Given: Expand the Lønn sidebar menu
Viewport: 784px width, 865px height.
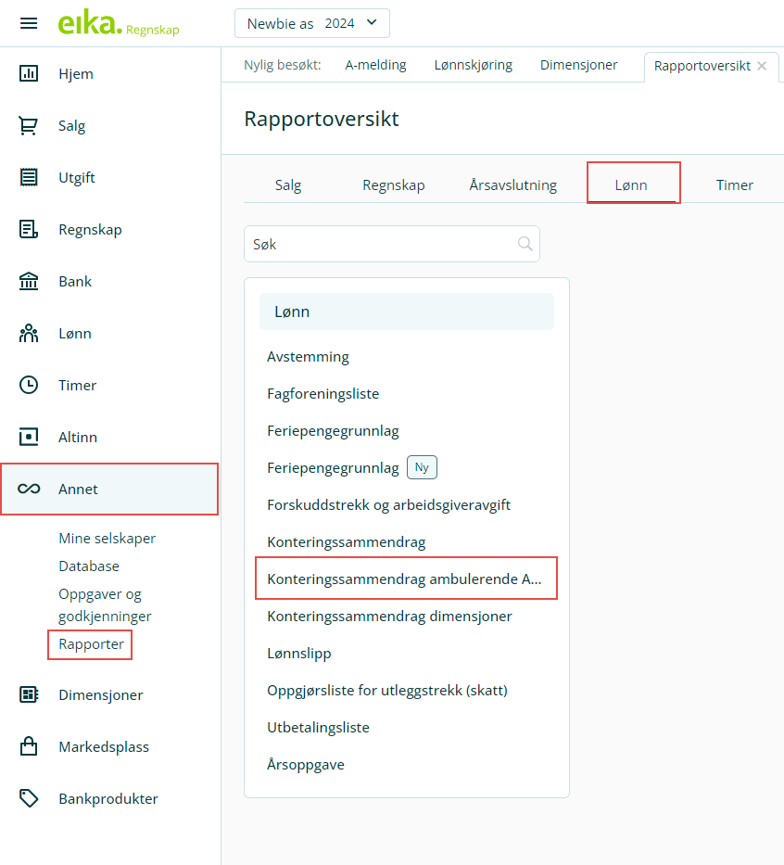Looking at the screenshot, I should [x=74, y=333].
